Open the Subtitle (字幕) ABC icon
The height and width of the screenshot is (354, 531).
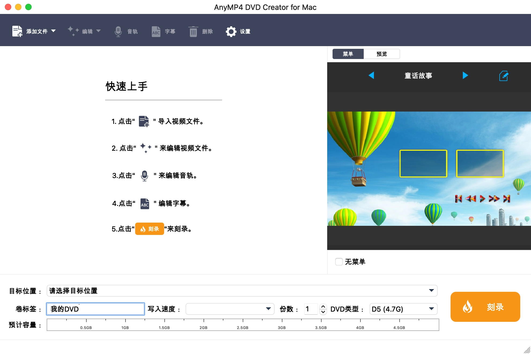coord(156,32)
